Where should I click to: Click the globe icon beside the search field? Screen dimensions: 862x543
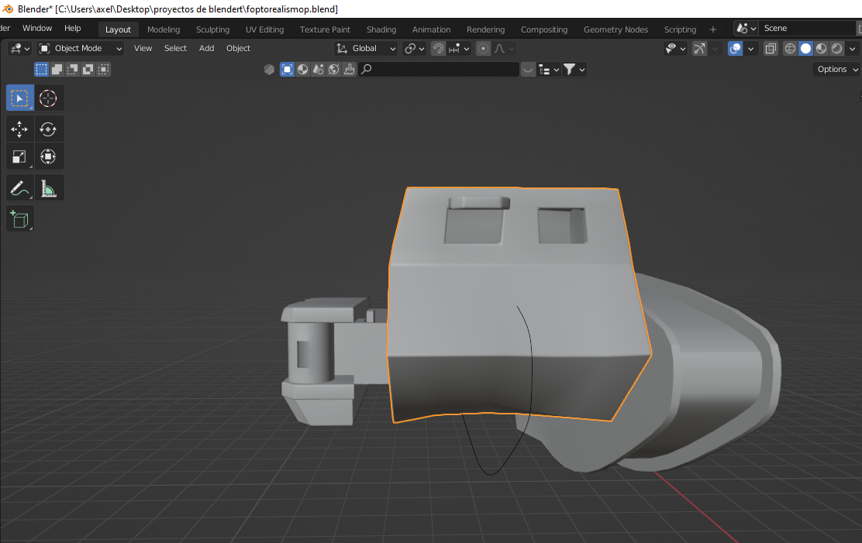point(333,69)
